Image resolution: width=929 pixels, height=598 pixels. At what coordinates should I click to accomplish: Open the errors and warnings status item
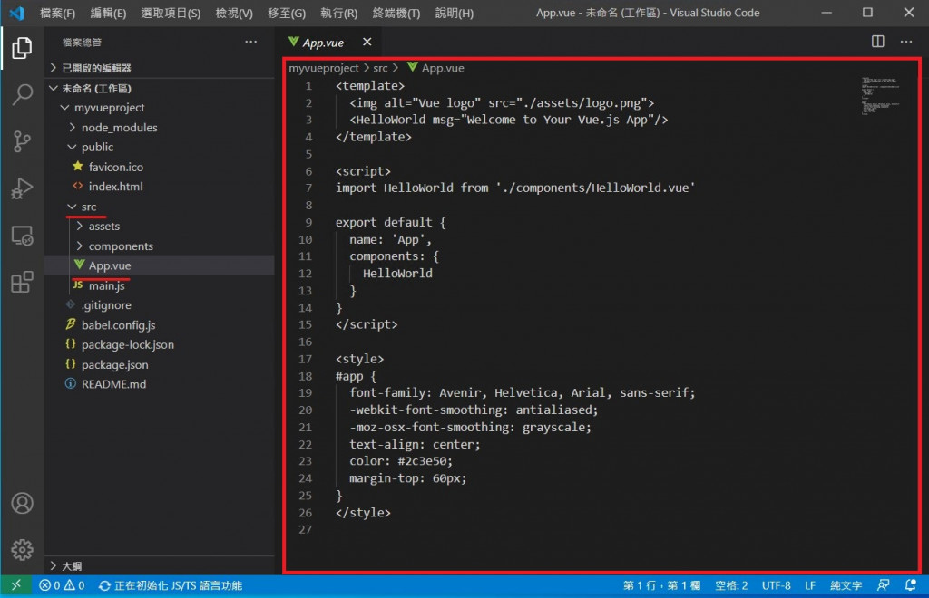pos(62,585)
